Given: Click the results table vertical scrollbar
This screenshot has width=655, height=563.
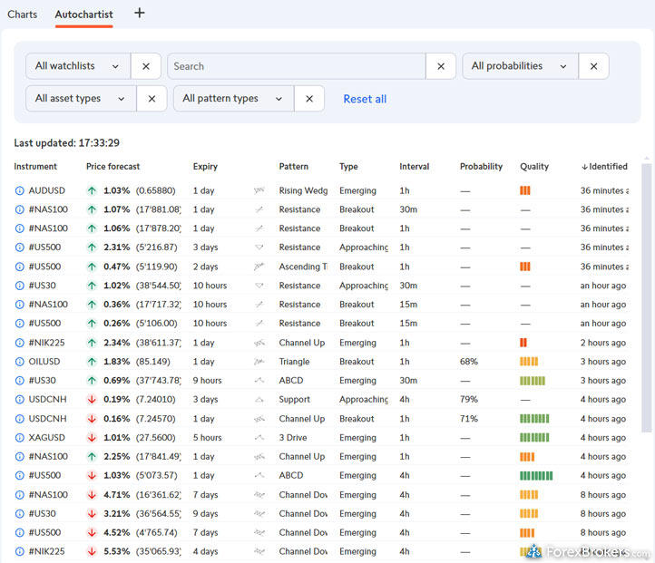Looking at the screenshot, I should tap(646, 298).
